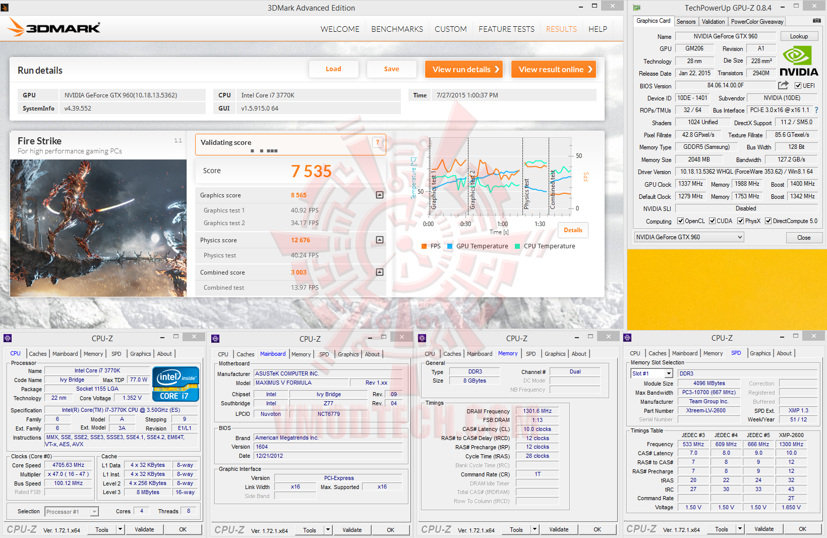Viewport: 827px width, 538px height.
Task: Expand the Combined score details
Action: point(380,272)
